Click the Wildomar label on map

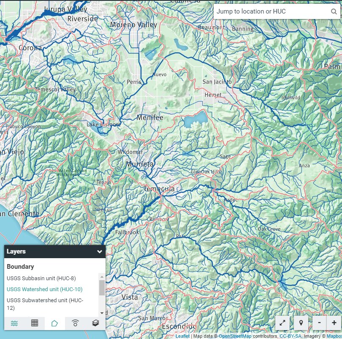[x=130, y=152]
